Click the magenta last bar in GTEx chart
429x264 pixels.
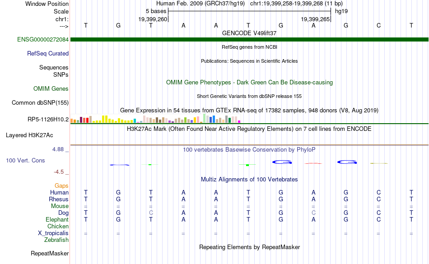point(239,121)
